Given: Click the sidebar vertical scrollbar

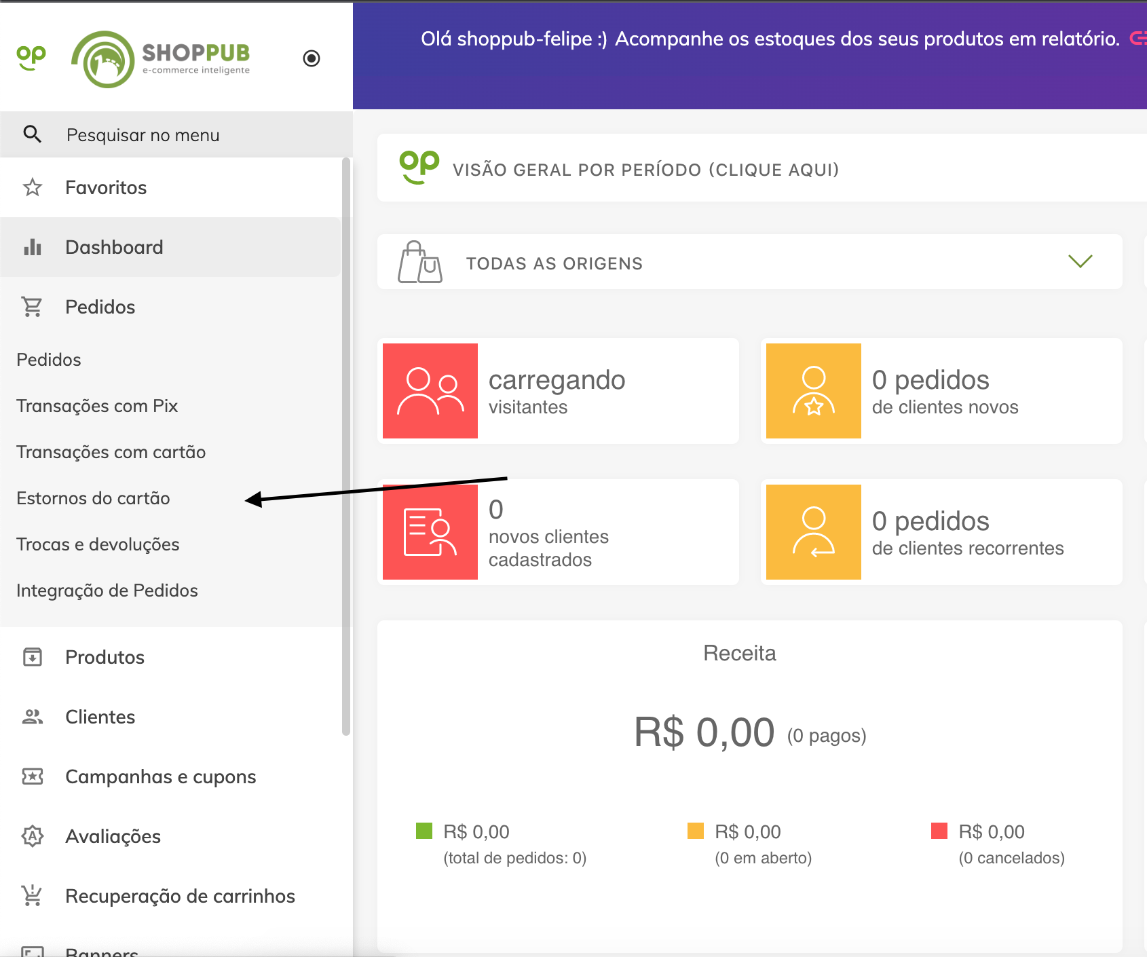Looking at the screenshot, I should (346, 447).
